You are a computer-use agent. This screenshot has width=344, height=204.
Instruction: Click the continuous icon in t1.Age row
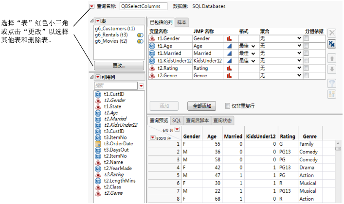tap(229, 46)
